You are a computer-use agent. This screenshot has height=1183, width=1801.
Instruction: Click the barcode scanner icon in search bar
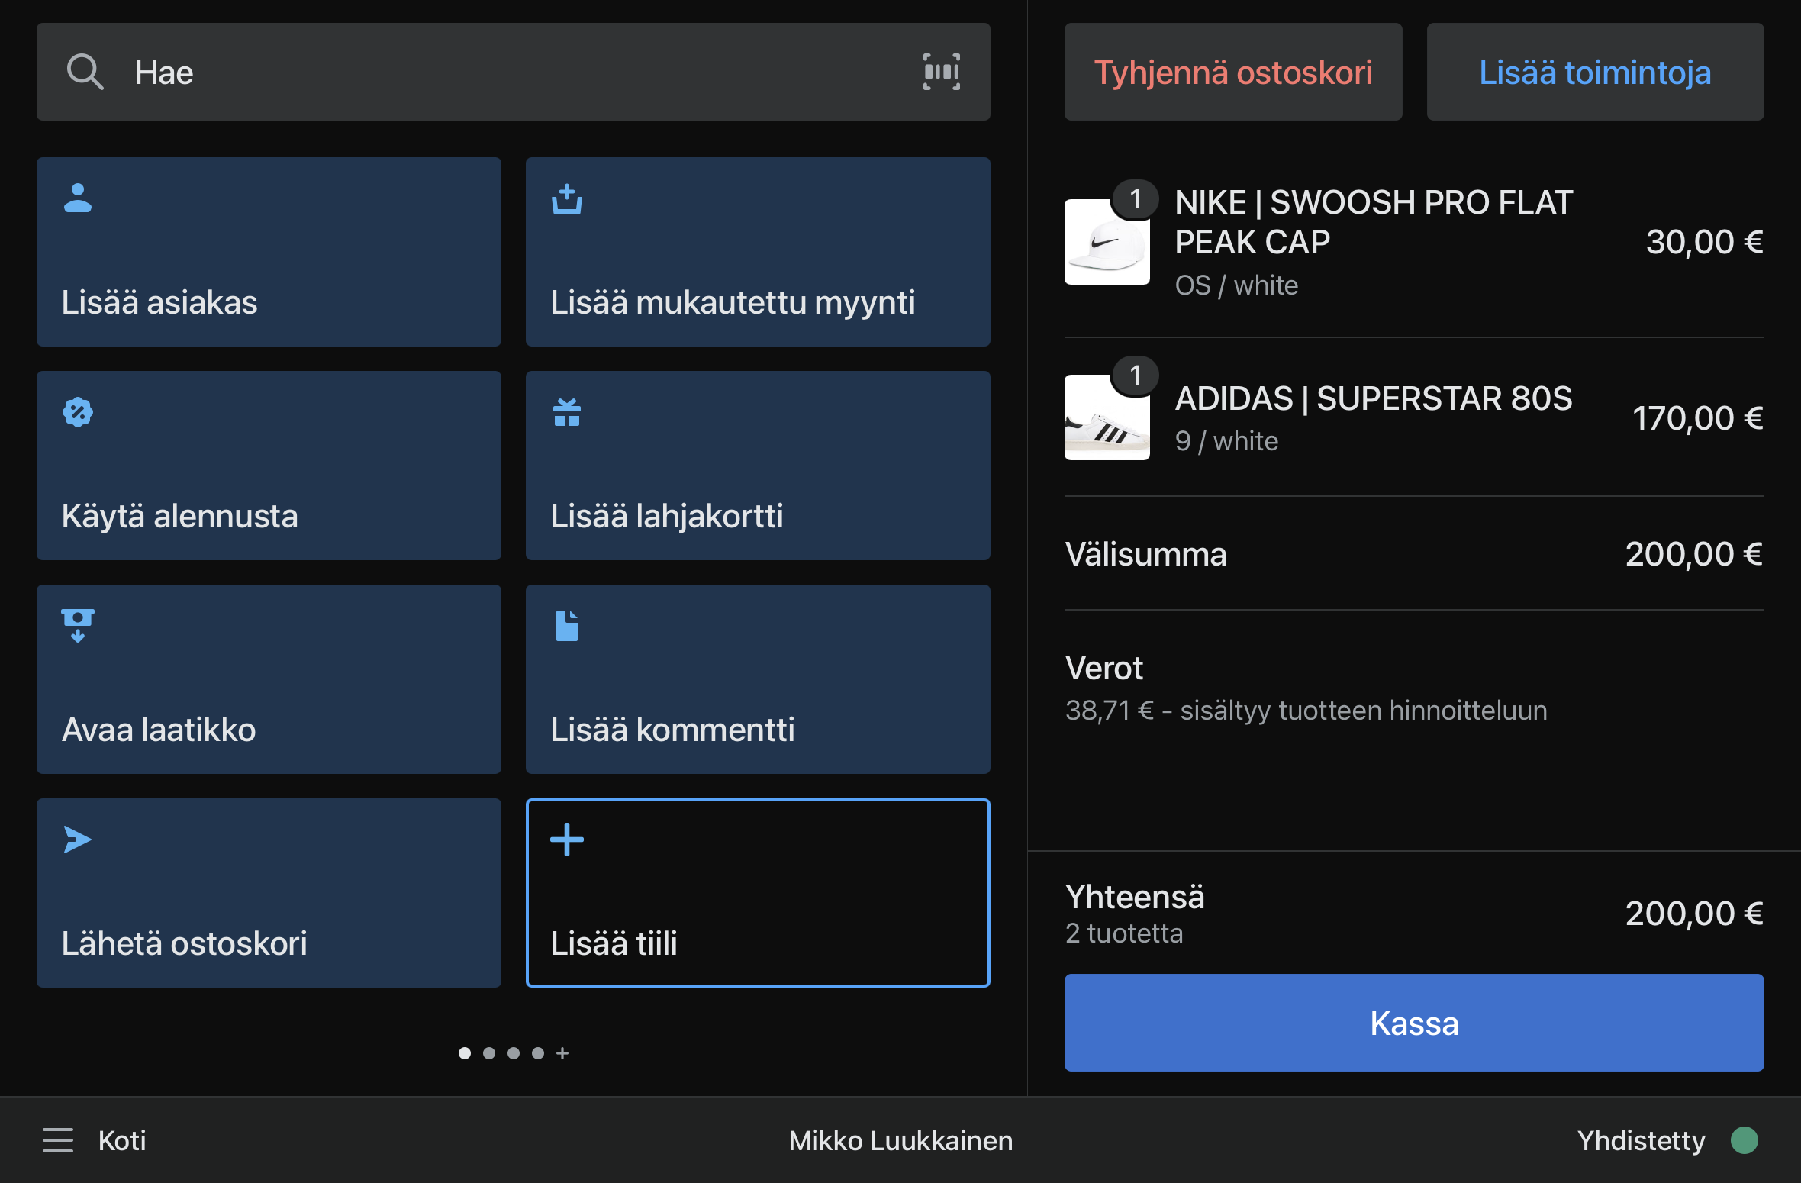pyautogui.click(x=941, y=72)
